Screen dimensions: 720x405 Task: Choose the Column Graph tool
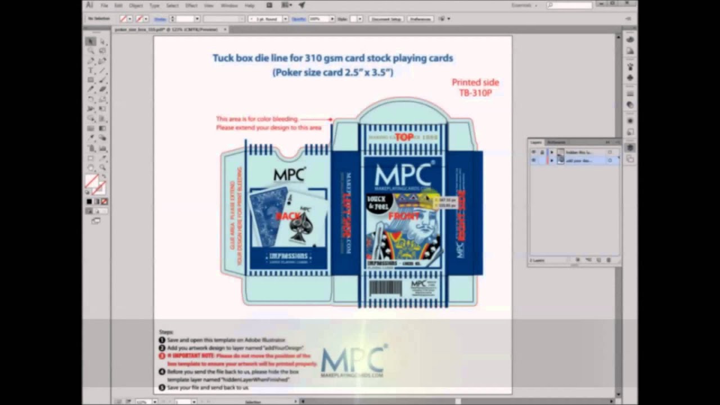click(102, 147)
